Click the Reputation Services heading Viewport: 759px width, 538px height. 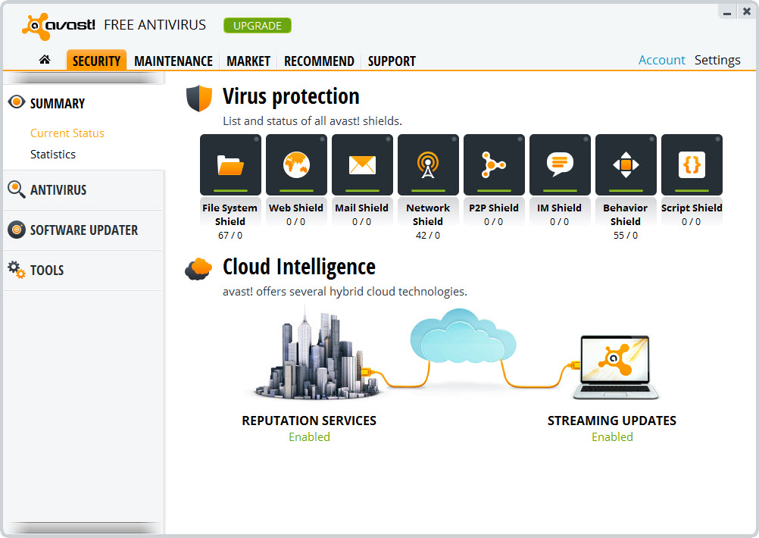click(x=309, y=421)
